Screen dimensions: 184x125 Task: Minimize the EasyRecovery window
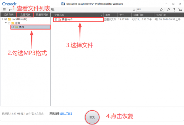(166, 4)
